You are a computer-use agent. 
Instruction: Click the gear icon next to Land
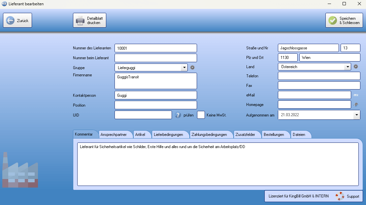(356, 66)
